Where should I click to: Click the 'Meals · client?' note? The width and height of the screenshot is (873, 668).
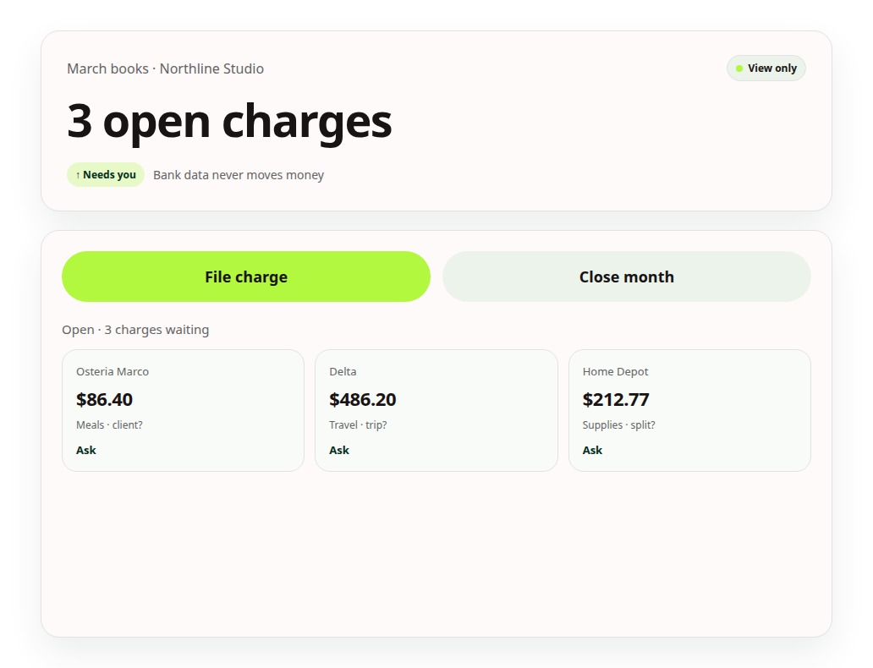pyautogui.click(x=109, y=424)
